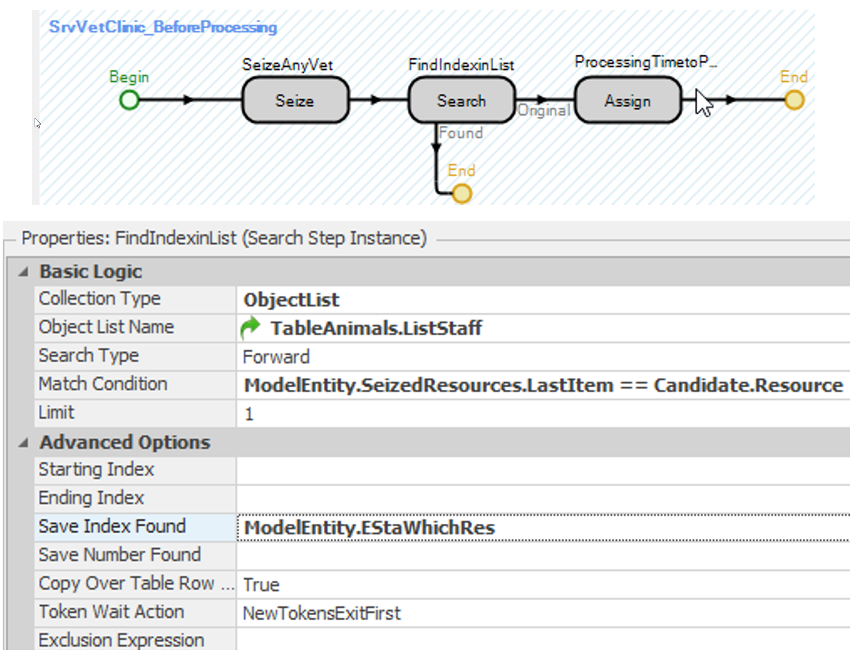Collapse the Basic Logic section

tap(23, 272)
